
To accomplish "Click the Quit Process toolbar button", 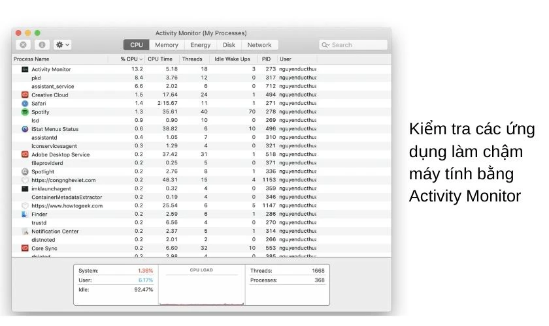I will pyautogui.click(x=23, y=45).
